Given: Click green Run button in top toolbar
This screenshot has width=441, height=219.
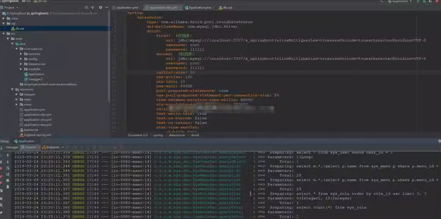Looking at the screenshot, I should coord(418,2).
